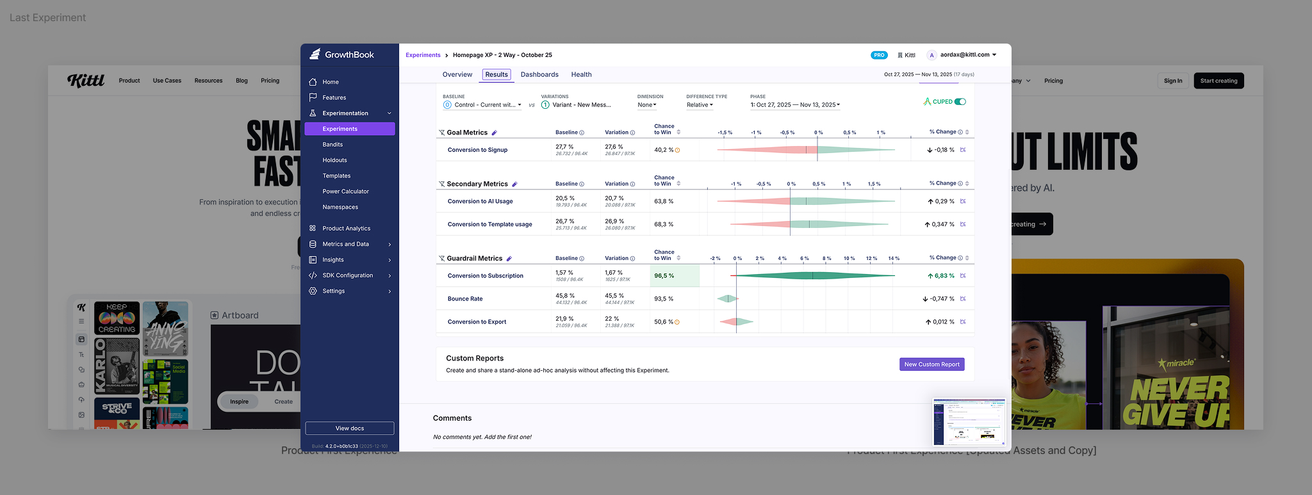The image size is (1312, 495).
Task: Click the GrowthBook logo
Action: 342,54
